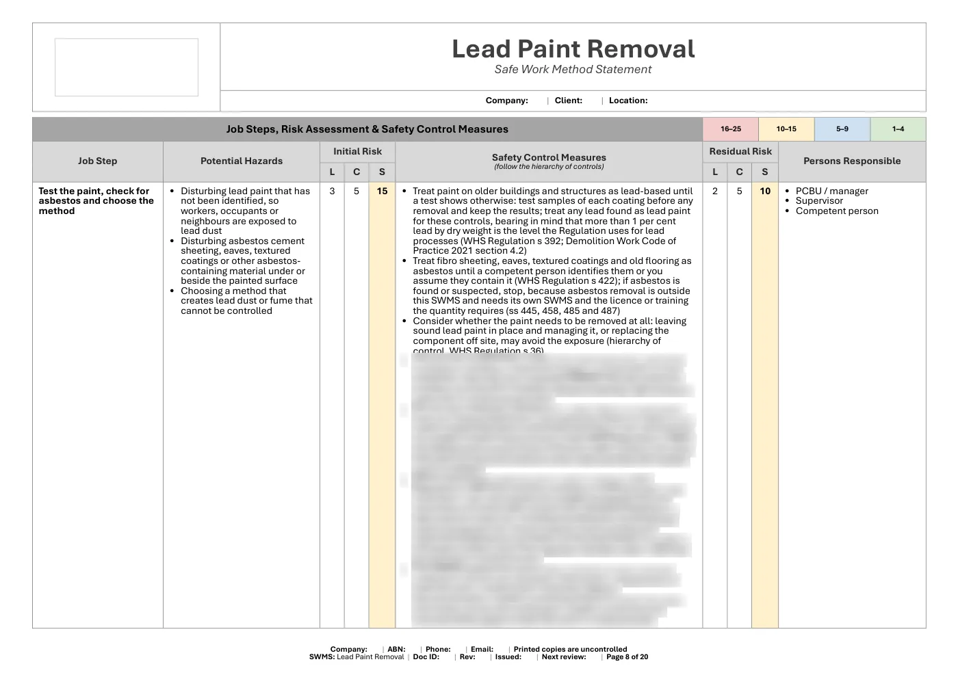Select the 'Printed copies are uncontrolled' footer note

click(571, 650)
